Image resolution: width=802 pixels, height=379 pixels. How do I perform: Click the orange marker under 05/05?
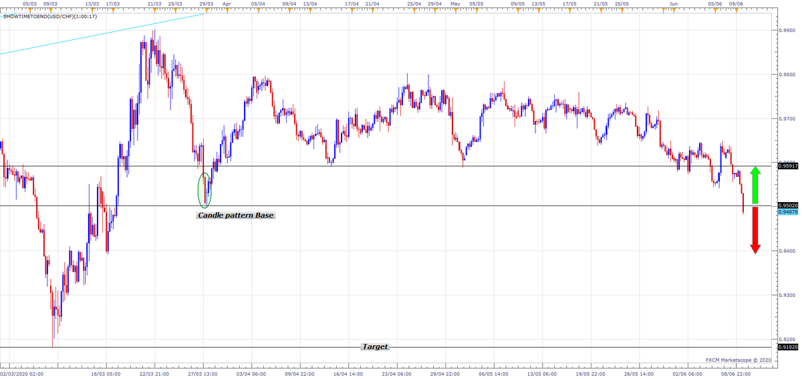pos(476,10)
